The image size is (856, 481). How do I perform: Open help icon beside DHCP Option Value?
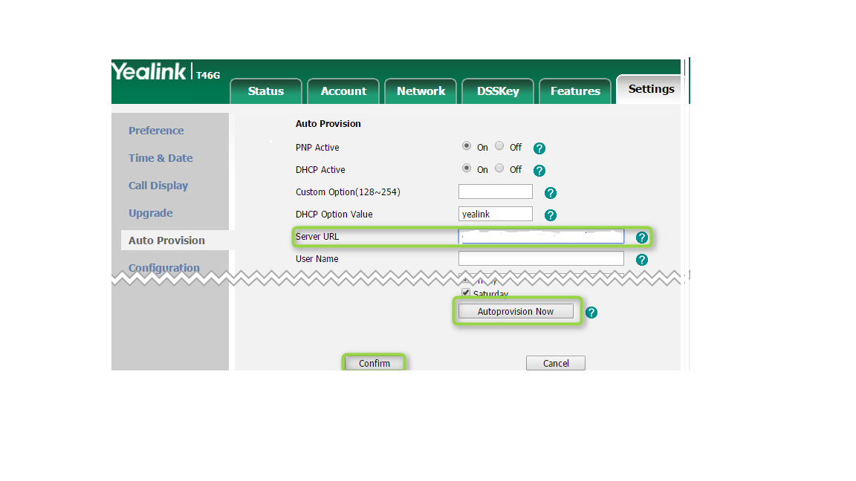pyautogui.click(x=551, y=215)
